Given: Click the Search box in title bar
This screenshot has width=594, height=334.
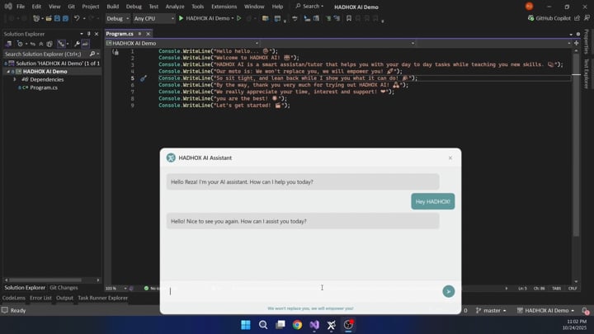Looking at the screenshot, I should (309, 7).
